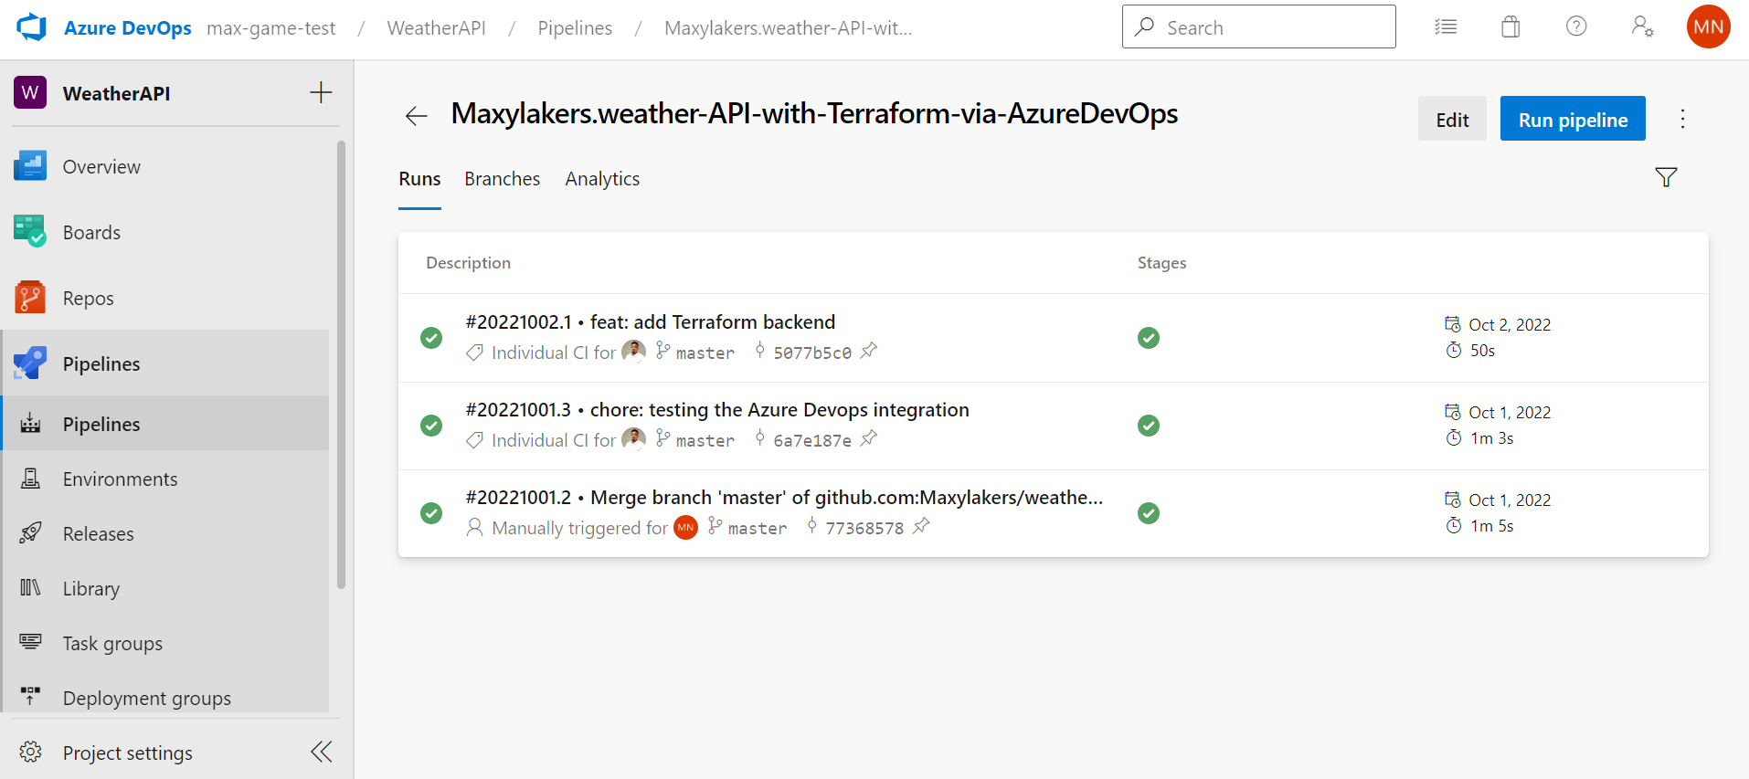Open User settings icon in header

pyautogui.click(x=1642, y=26)
